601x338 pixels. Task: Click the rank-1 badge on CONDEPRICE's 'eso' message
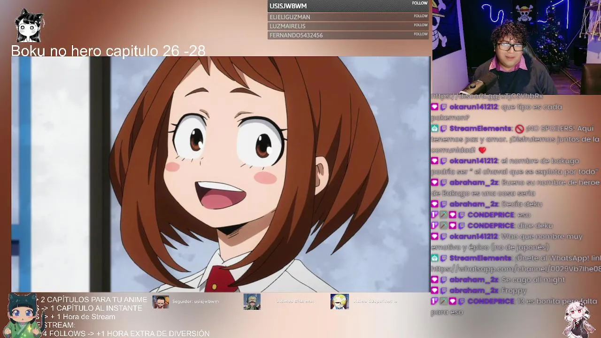[434, 215]
